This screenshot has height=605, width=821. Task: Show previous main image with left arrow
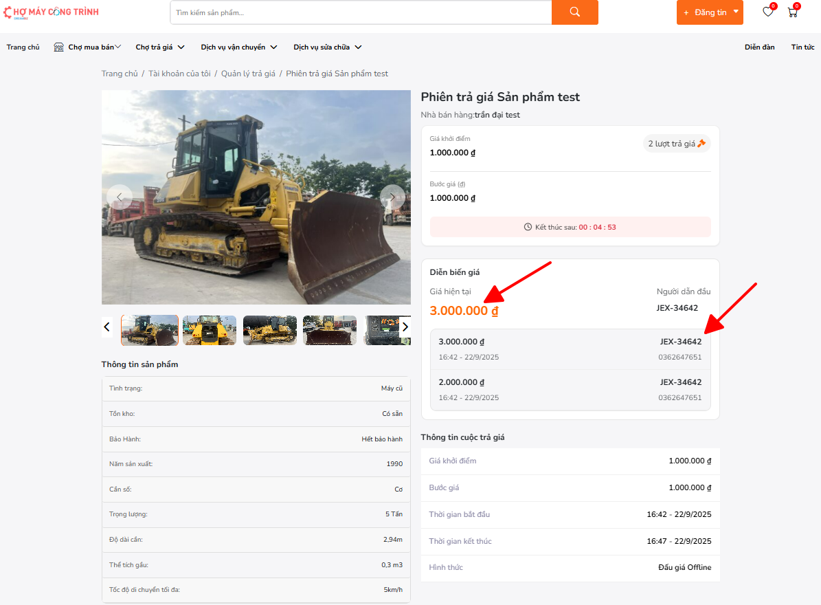[x=120, y=197]
